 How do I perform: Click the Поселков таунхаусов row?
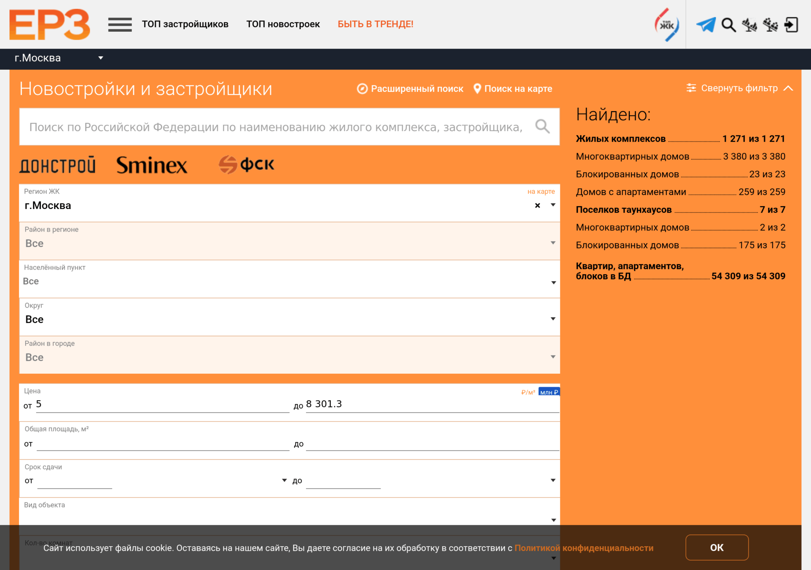coord(681,210)
